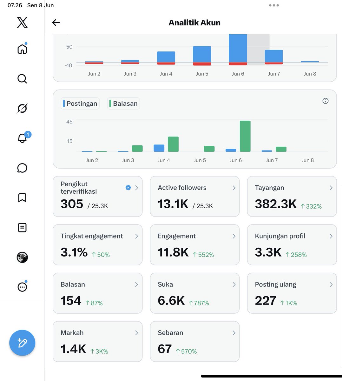Image resolution: width=342 pixels, height=381 pixels.
Task: Expand Sebaran card chevron
Action: pyautogui.click(x=234, y=333)
